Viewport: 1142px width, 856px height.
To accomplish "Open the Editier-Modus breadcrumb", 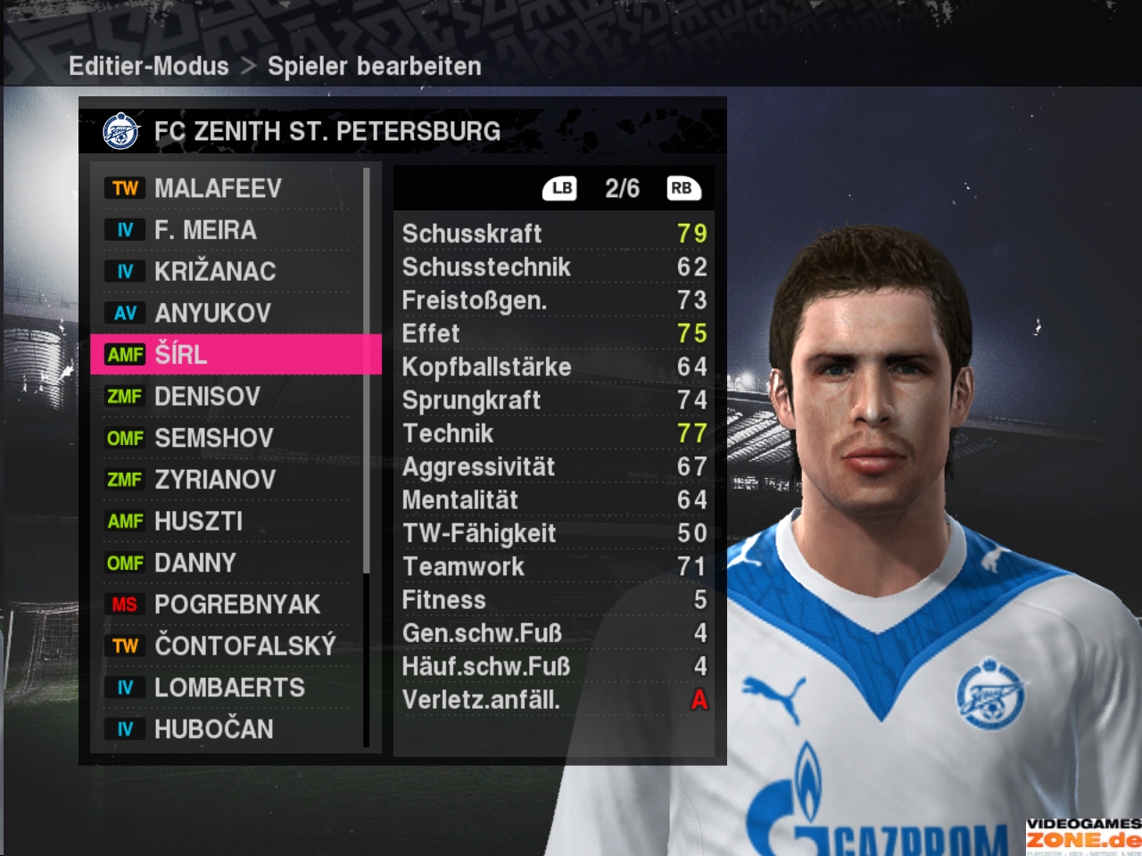I will [149, 66].
